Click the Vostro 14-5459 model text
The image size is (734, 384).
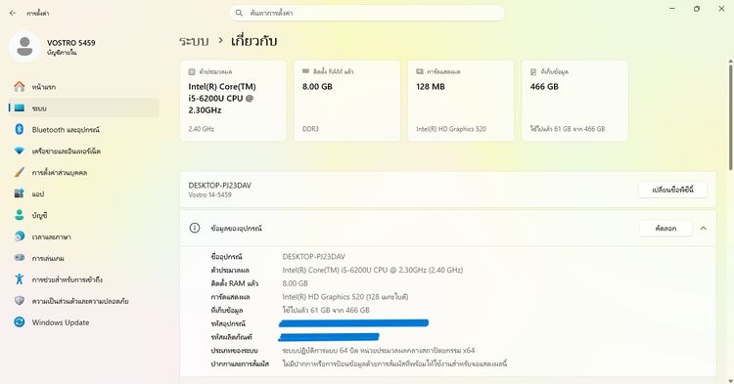pyautogui.click(x=209, y=194)
